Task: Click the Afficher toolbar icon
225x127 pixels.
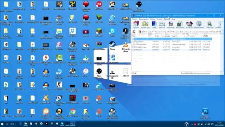Action: click(x=162, y=25)
